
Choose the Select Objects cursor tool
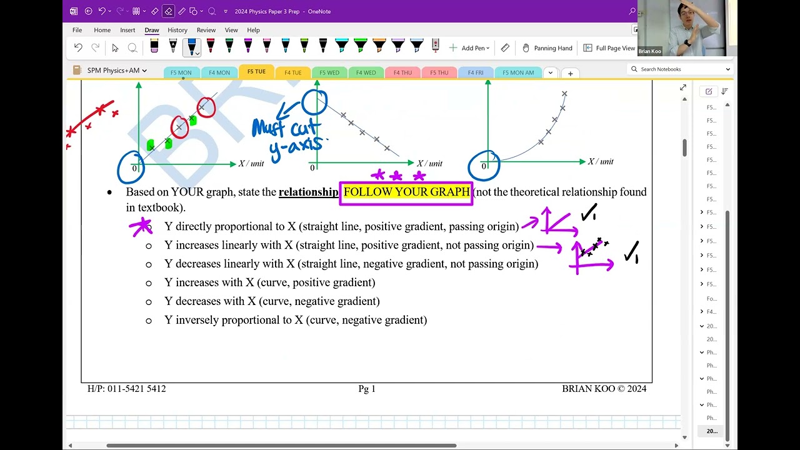(x=115, y=47)
